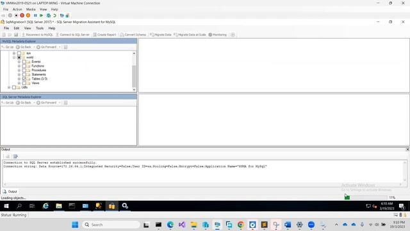Check the Procedures folder checkbox
The image size is (410, 231).
(x=24, y=70)
